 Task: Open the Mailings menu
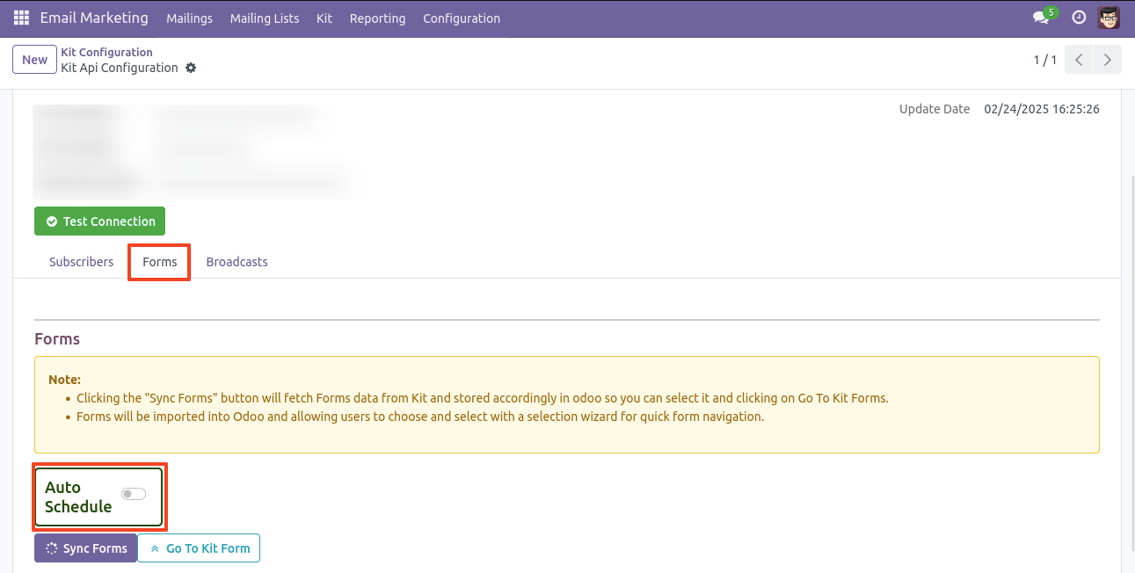point(189,18)
